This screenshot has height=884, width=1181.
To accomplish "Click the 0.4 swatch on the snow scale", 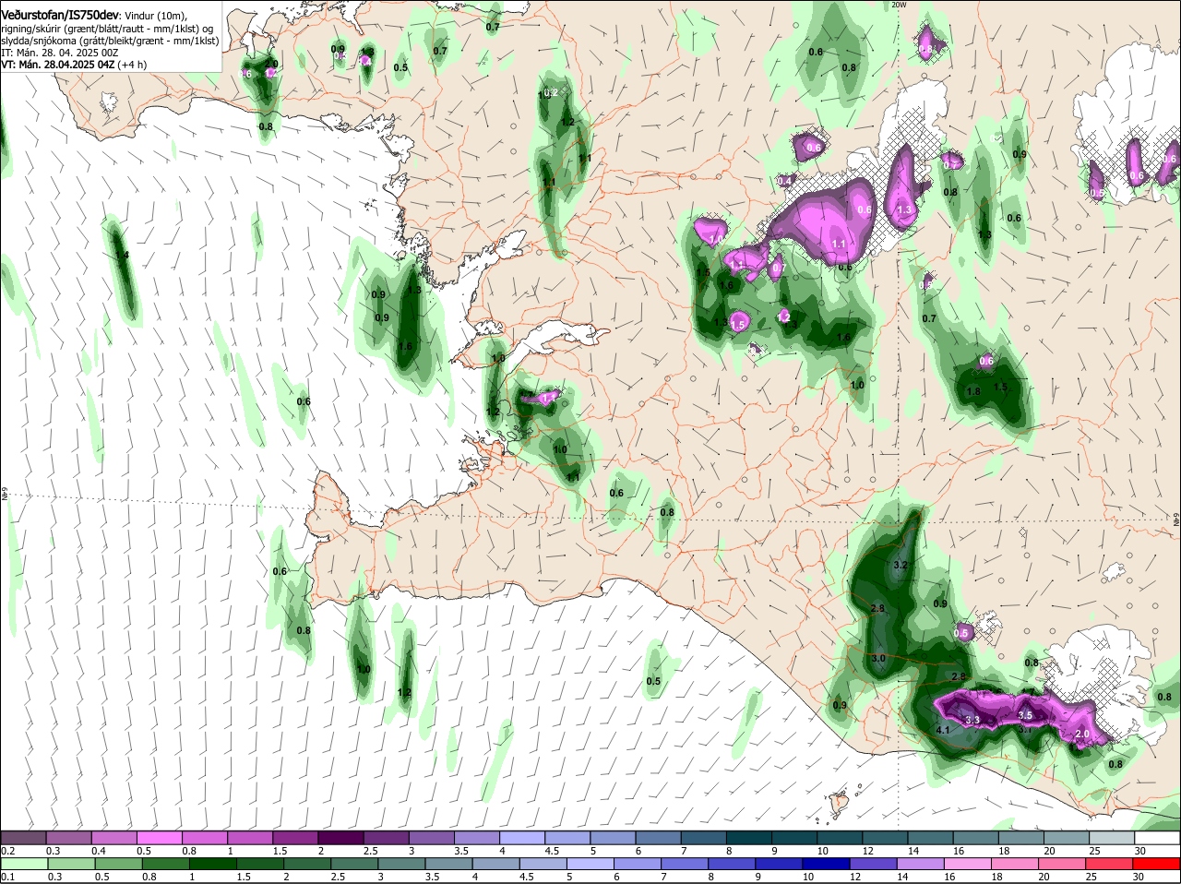I will point(114,838).
